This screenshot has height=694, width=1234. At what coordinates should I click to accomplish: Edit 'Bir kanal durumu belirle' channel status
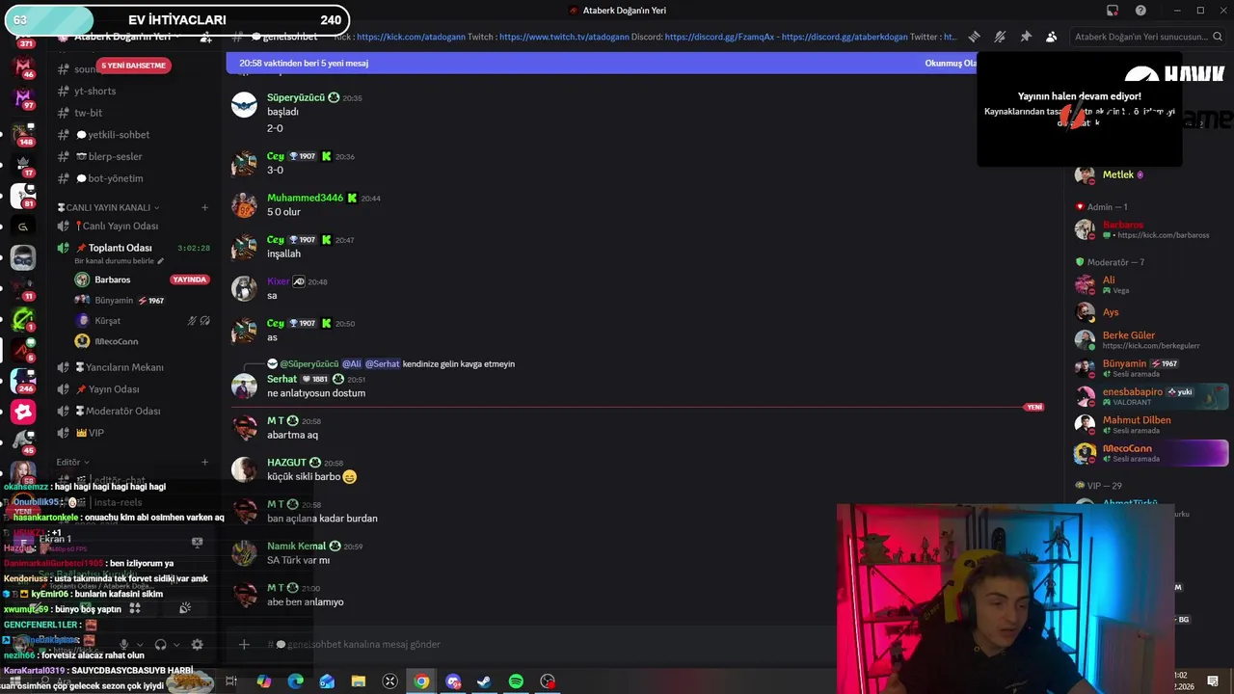(119, 261)
